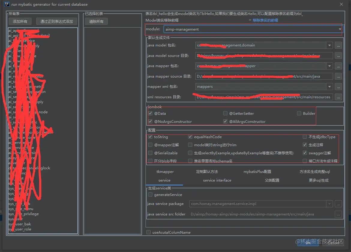The height and width of the screenshot is (252, 351).
Task: Enable the selectByExample,updateByExample checkbox
Action: [x=190, y=153]
